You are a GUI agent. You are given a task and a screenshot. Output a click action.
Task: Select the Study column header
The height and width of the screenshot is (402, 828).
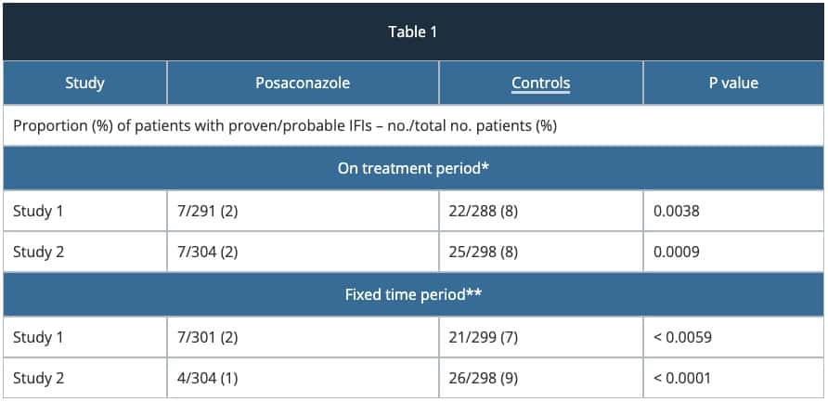pos(84,84)
